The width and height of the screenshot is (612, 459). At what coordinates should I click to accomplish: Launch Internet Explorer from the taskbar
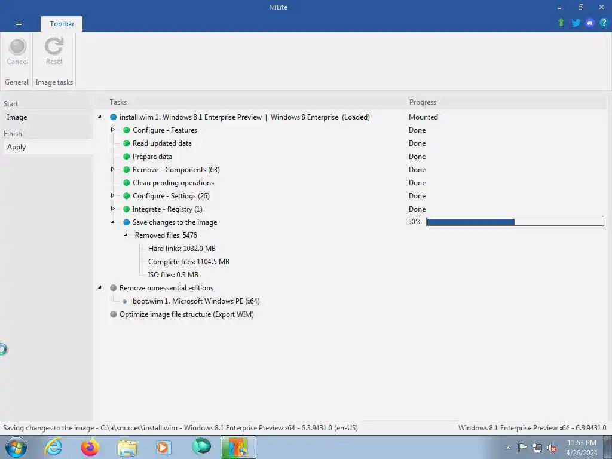[x=53, y=447]
